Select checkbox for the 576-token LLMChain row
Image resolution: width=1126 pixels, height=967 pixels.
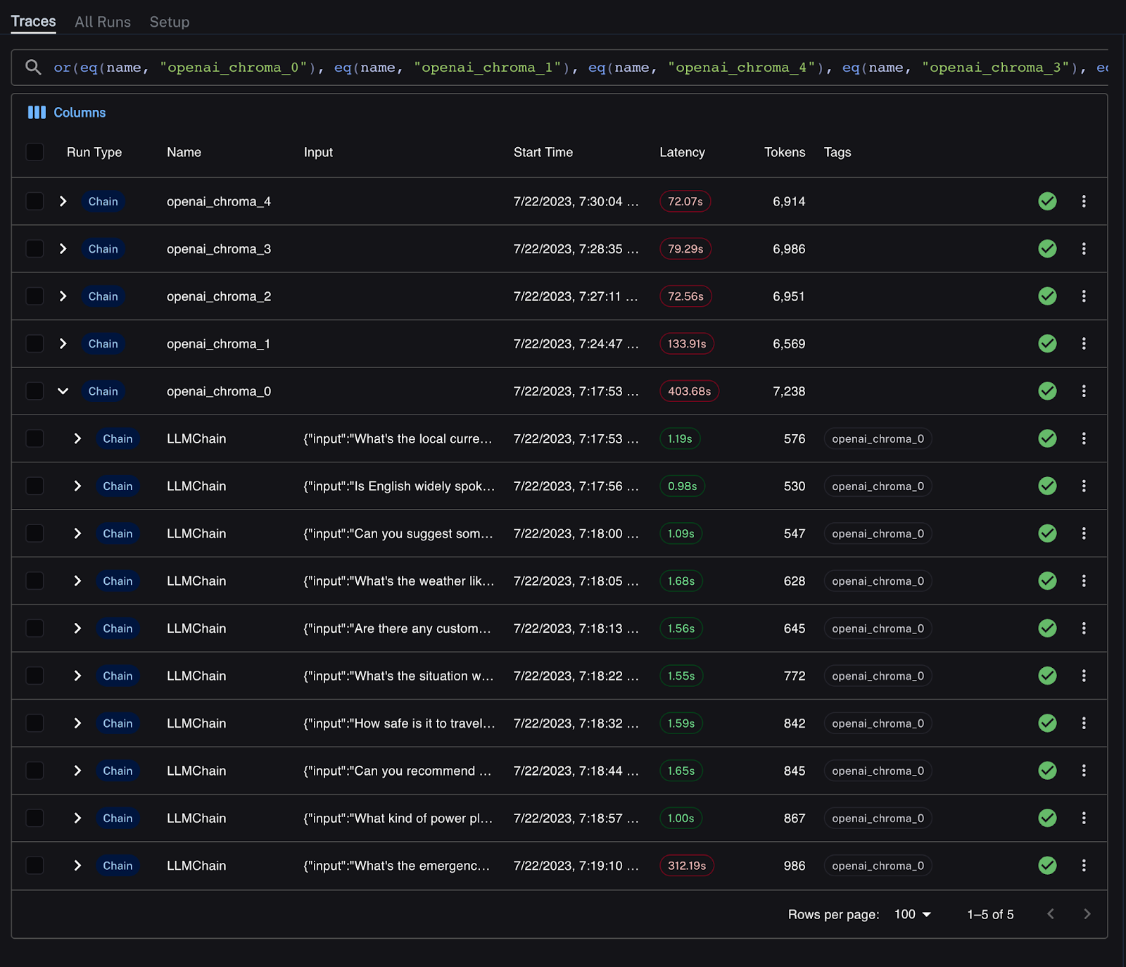(34, 438)
